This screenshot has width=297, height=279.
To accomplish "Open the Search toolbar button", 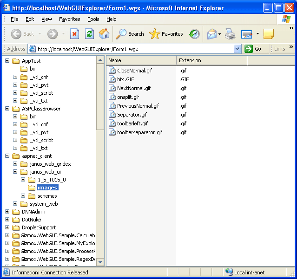I will [x=130, y=34].
